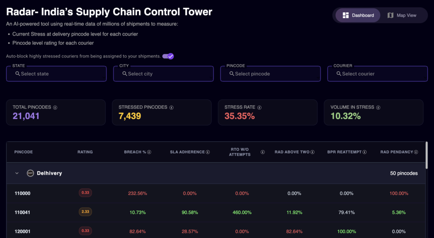Open the State selection dropdown

click(56, 74)
